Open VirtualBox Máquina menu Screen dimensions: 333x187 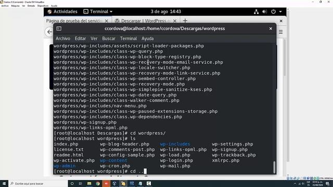pos(15,6)
